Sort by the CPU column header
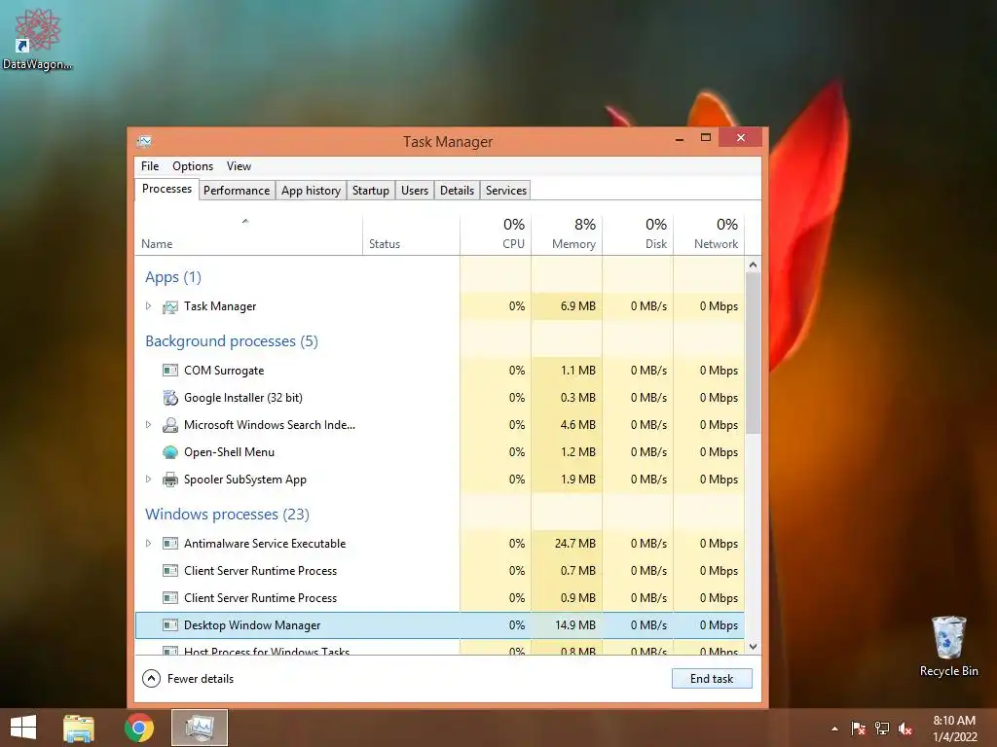The height and width of the screenshot is (747, 997). [496, 235]
